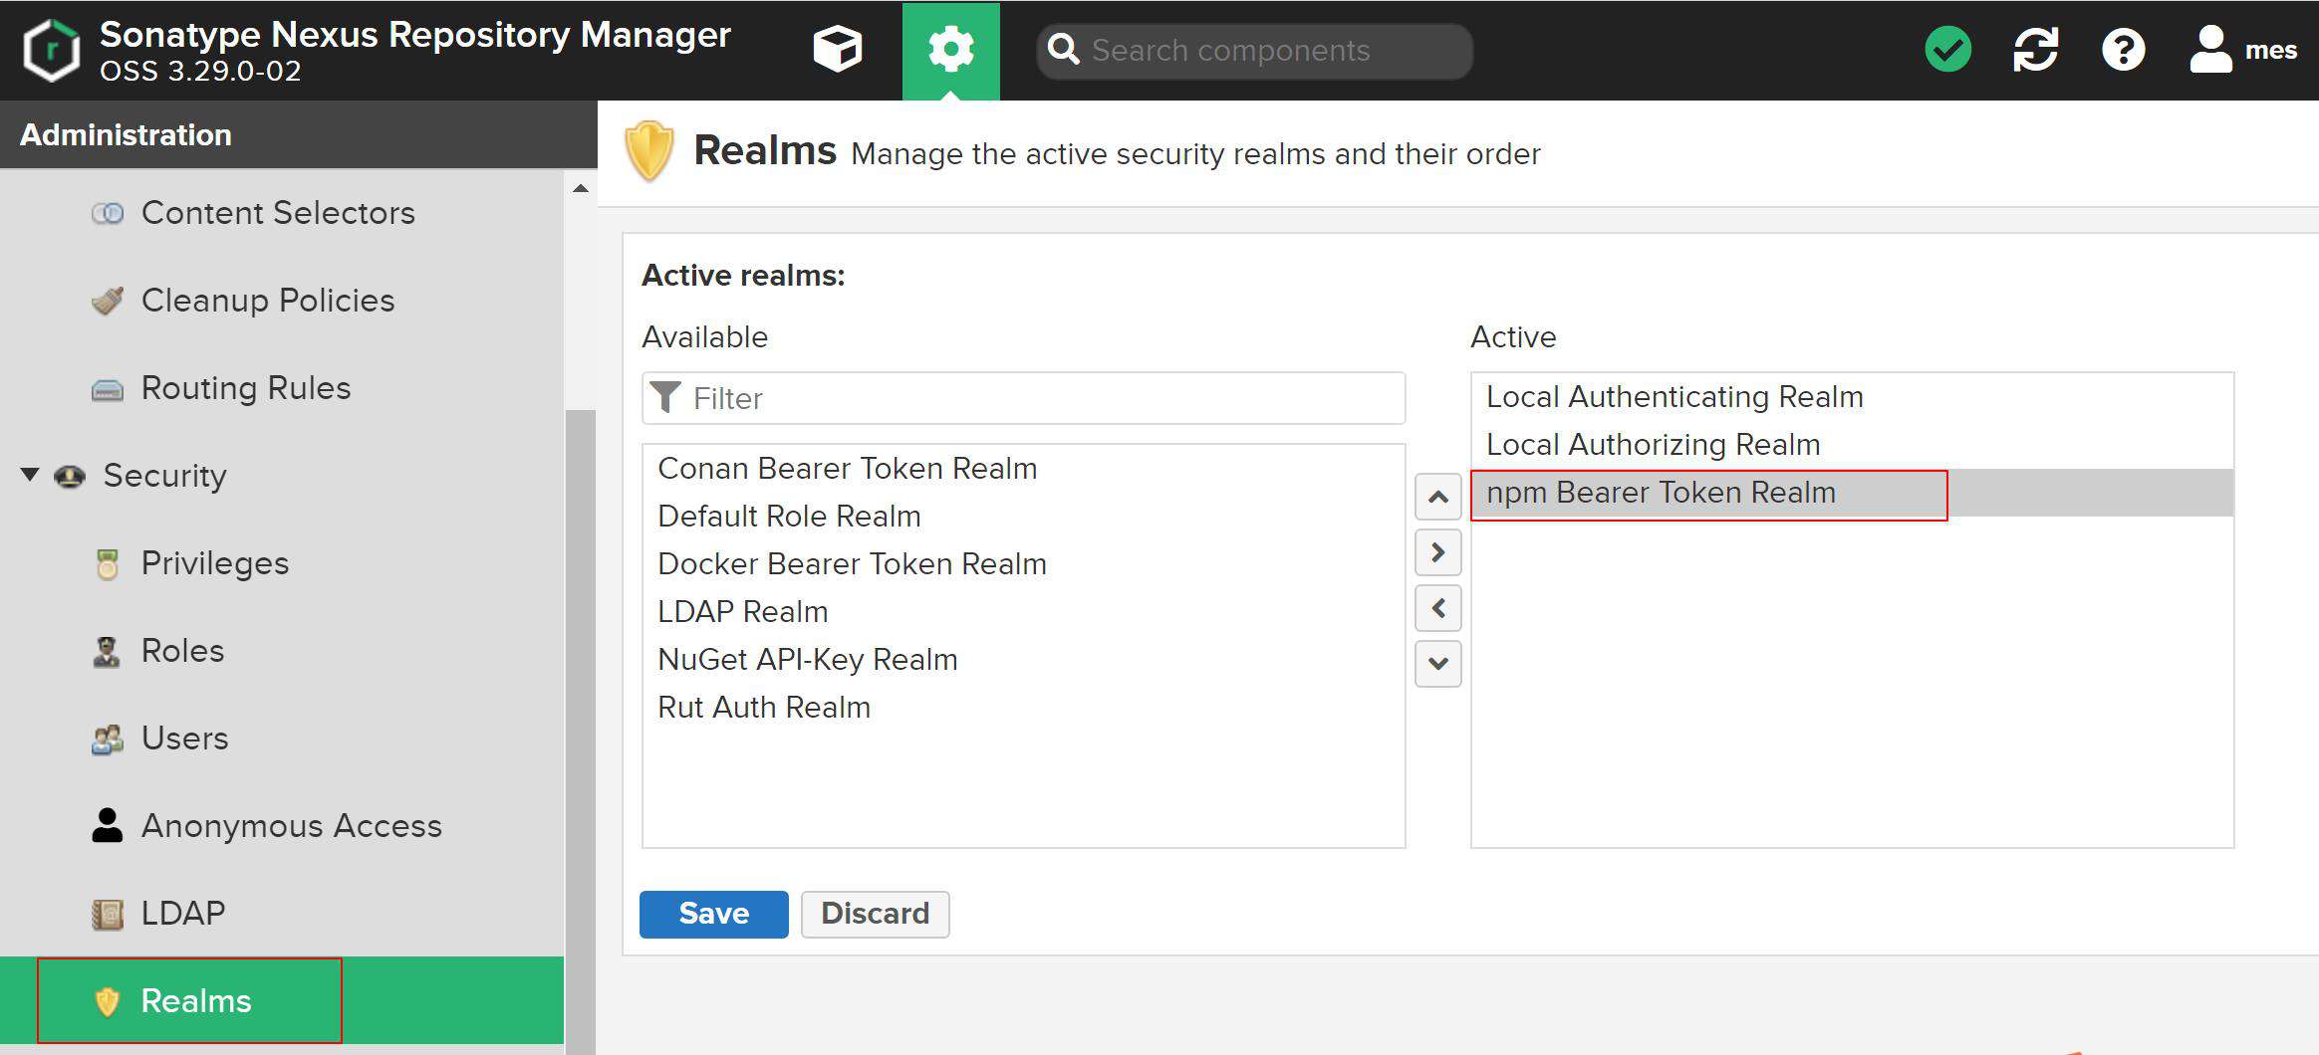Discard realm changes
The image size is (2319, 1055).
(x=875, y=914)
